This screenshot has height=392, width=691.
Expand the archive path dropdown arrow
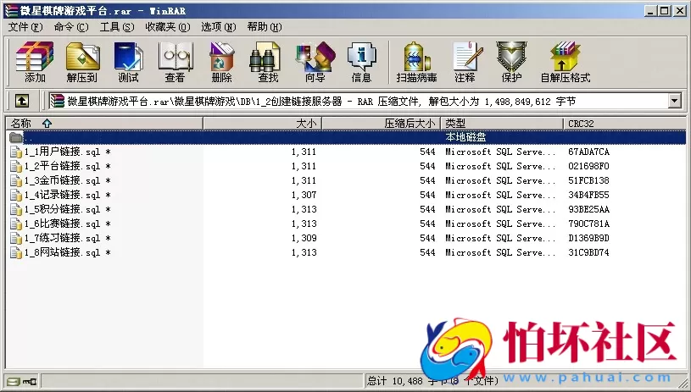click(675, 101)
